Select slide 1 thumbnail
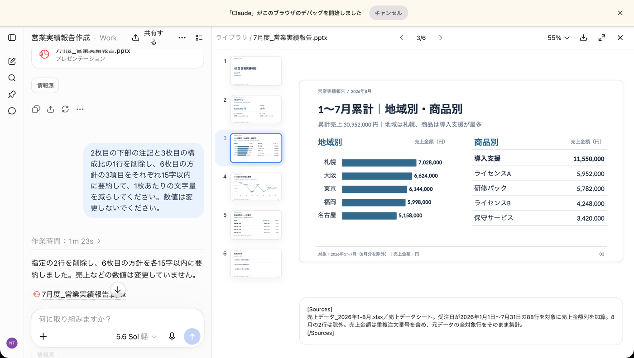 click(x=256, y=71)
